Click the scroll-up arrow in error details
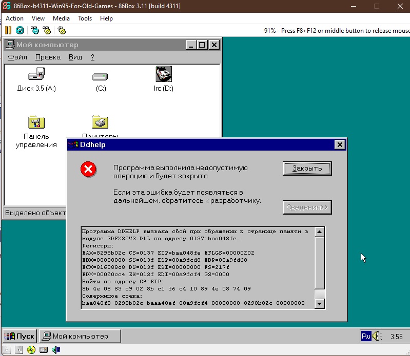The image size is (410, 356). click(319, 232)
